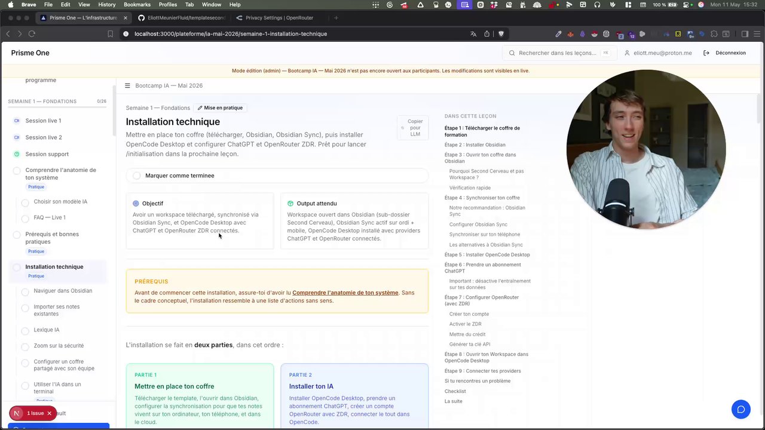Open the History menu in the menu bar
The image size is (765, 430).
coord(107,5)
